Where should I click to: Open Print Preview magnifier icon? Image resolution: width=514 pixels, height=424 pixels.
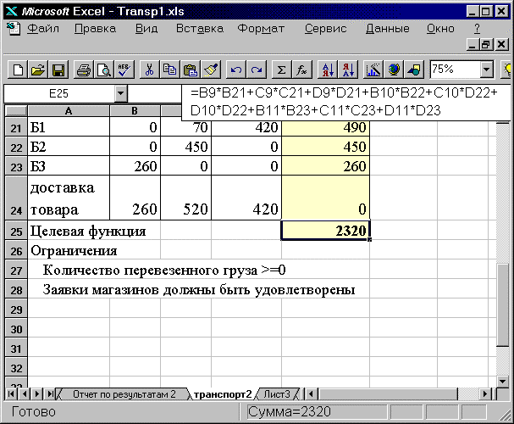pyautogui.click(x=103, y=70)
